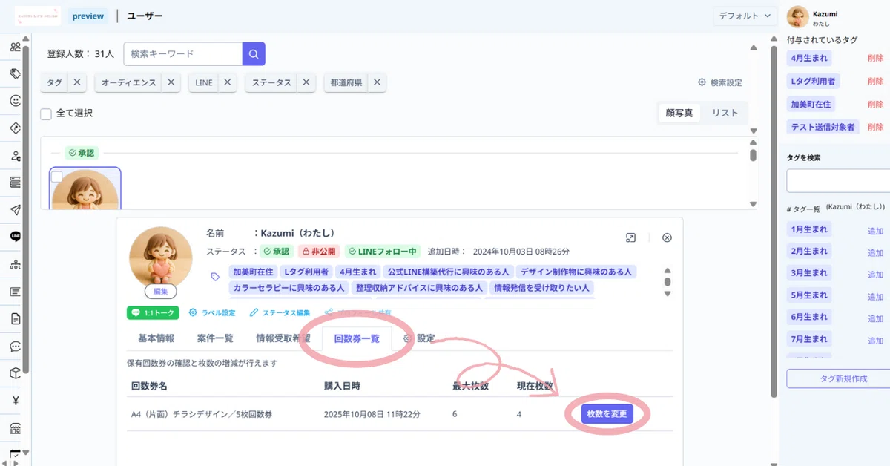Image resolution: width=890 pixels, height=466 pixels.
Task: Open the user settings icon in sidebar
Action: pyautogui.click(x=15, y=155)
